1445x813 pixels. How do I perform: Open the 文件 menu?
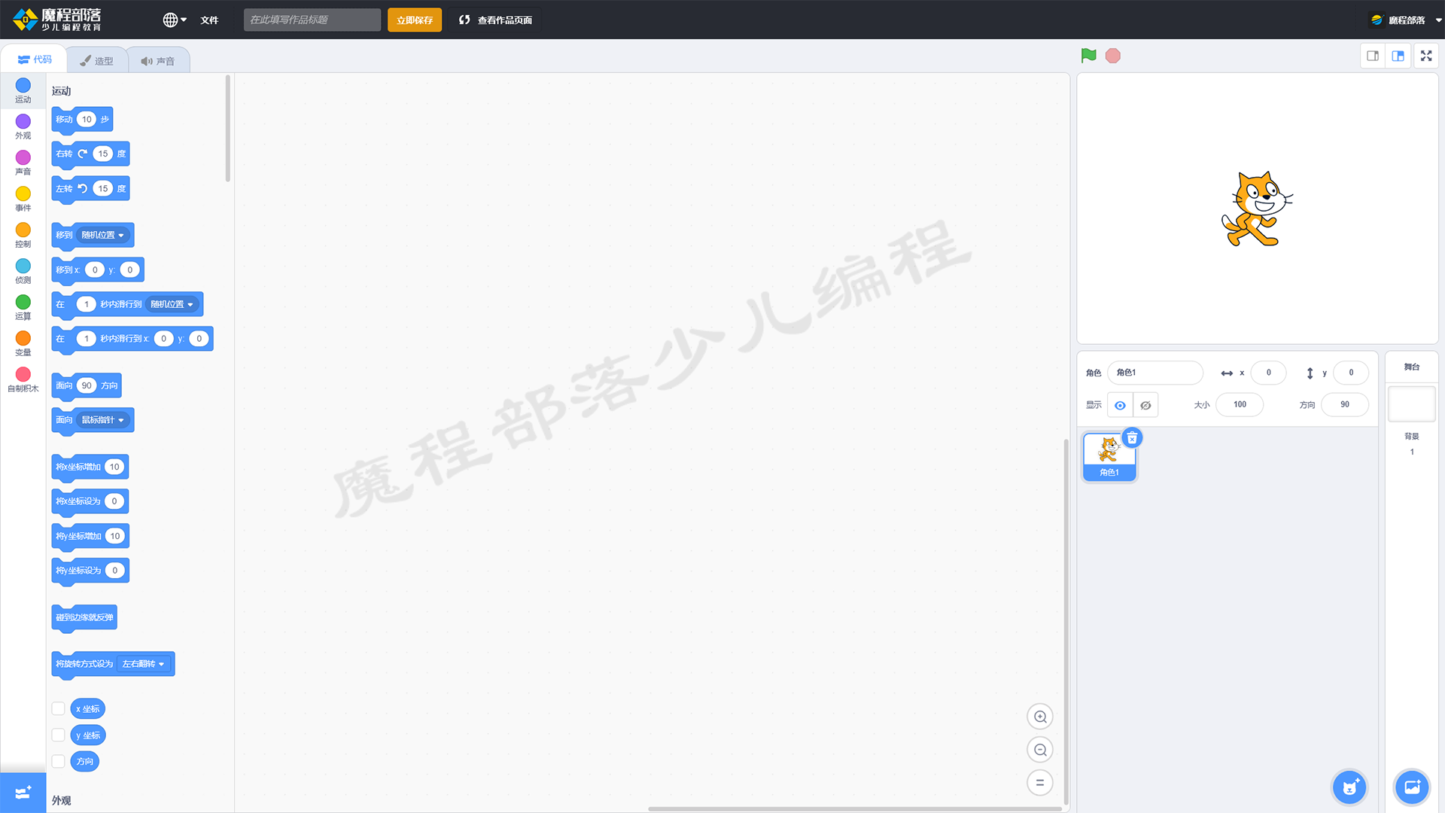click(x=209, y=20)
